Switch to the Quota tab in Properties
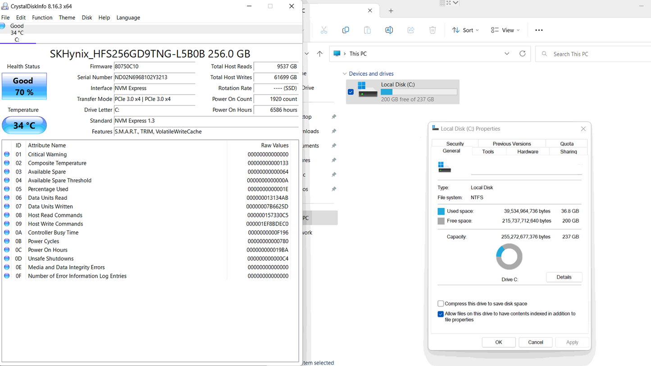Screen dimensions: 651x366 click(x=567, y=144)
